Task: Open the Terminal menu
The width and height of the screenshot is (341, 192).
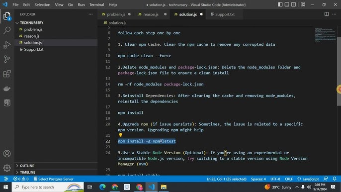Action: point(96,4)
